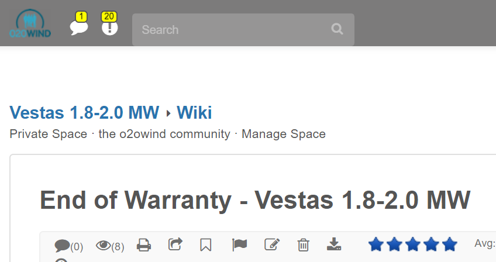
Task: Click the End of Warranty page title
Action: (x=255, y=200)
